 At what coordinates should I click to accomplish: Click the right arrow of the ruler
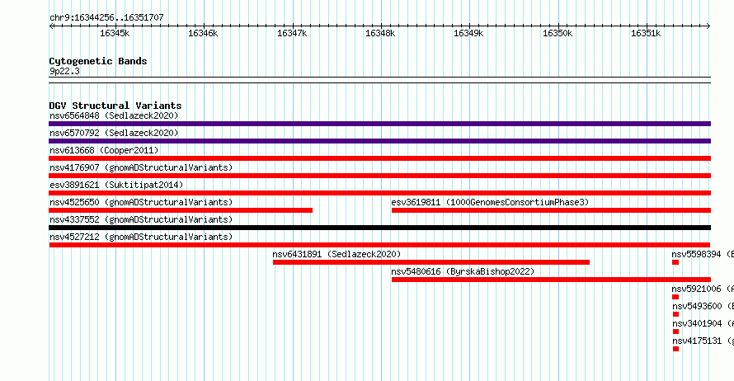(708, 26)
